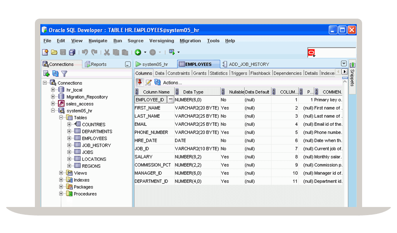Click the HIRE_DATE column name cell
This screenshot has width=397, height=233.
[x=154, y=141]
